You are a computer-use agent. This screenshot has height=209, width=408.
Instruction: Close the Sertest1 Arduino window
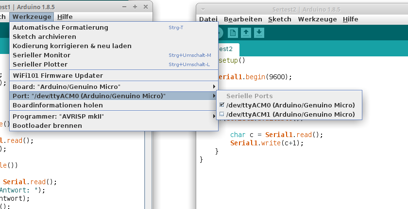point(145,6)
